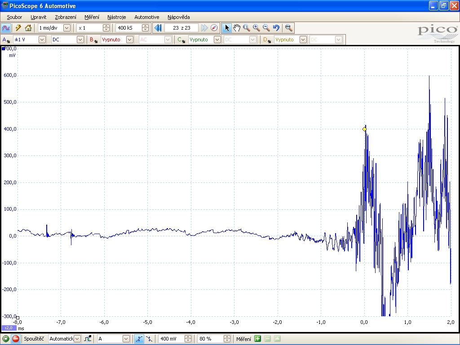Click the yellow trigger marker diamond
The width and height of the screenshot is (460, 345).
364,129
